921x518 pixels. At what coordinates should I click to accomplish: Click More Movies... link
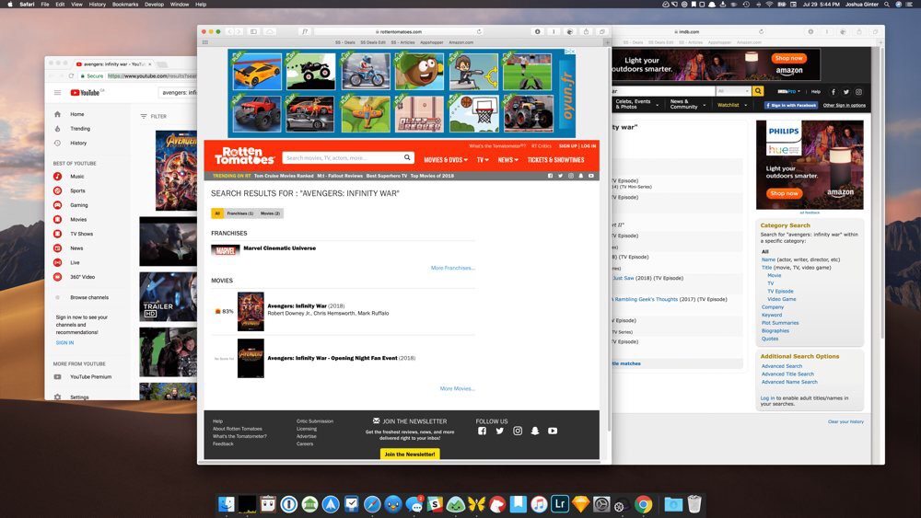tap(458, 388)
